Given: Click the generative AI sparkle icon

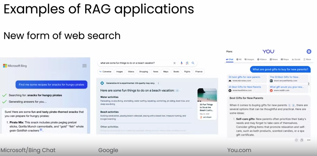Looking at the screenshot, I should (x=102, y=83).
